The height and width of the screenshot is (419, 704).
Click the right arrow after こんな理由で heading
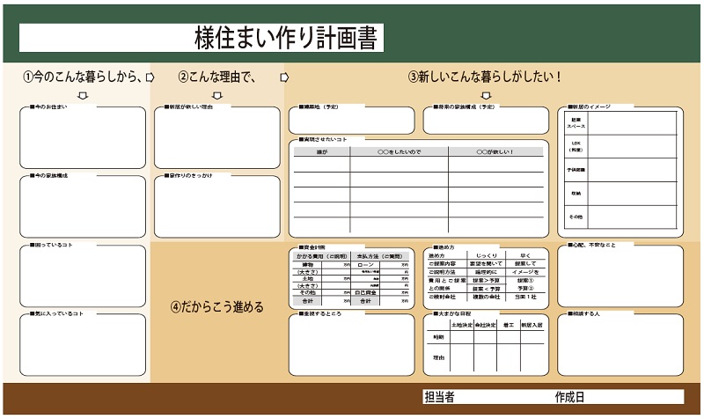[283, 77]
